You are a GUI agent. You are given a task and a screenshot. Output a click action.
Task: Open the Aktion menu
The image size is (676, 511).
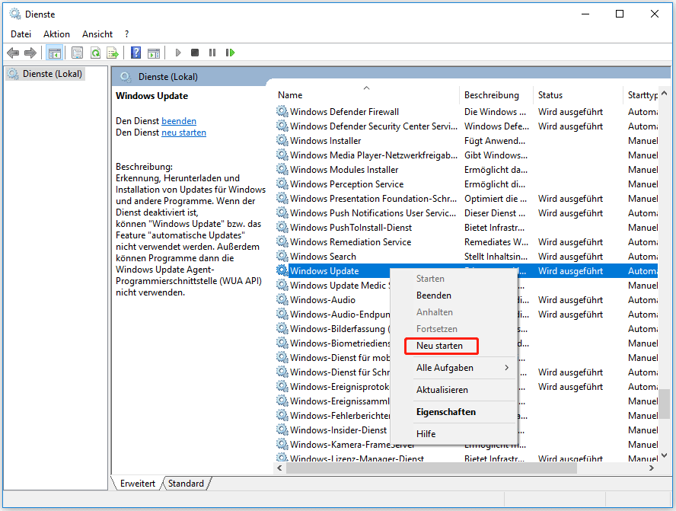pyautogui.click(x=56, y=34)
